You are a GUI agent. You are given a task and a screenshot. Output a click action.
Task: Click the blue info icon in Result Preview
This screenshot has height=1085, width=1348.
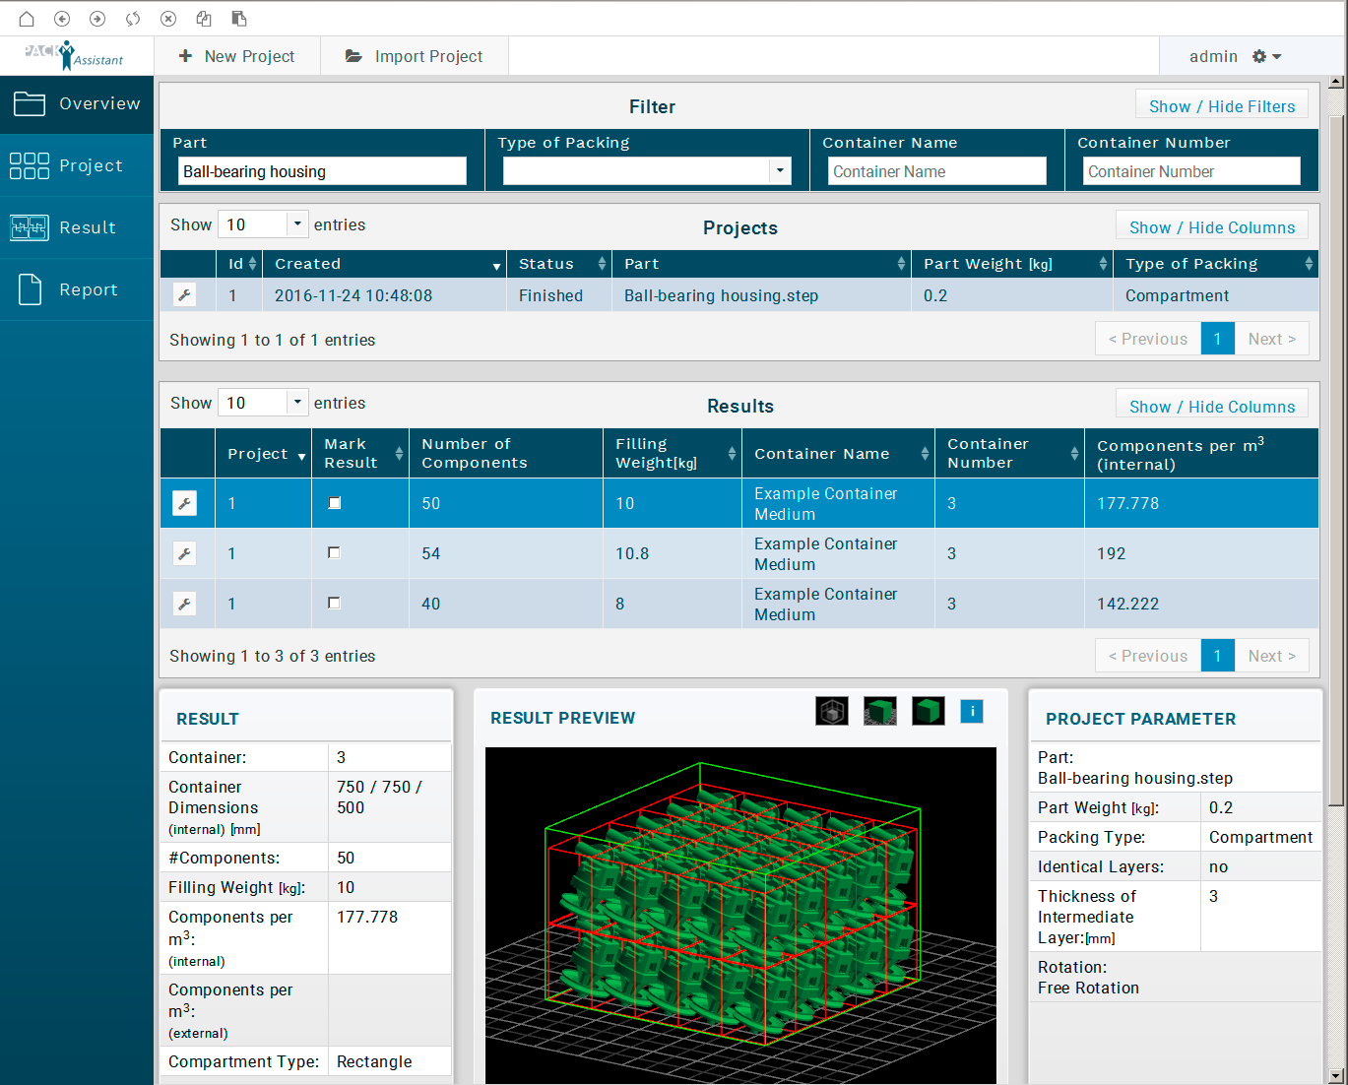tap(971, 711)
